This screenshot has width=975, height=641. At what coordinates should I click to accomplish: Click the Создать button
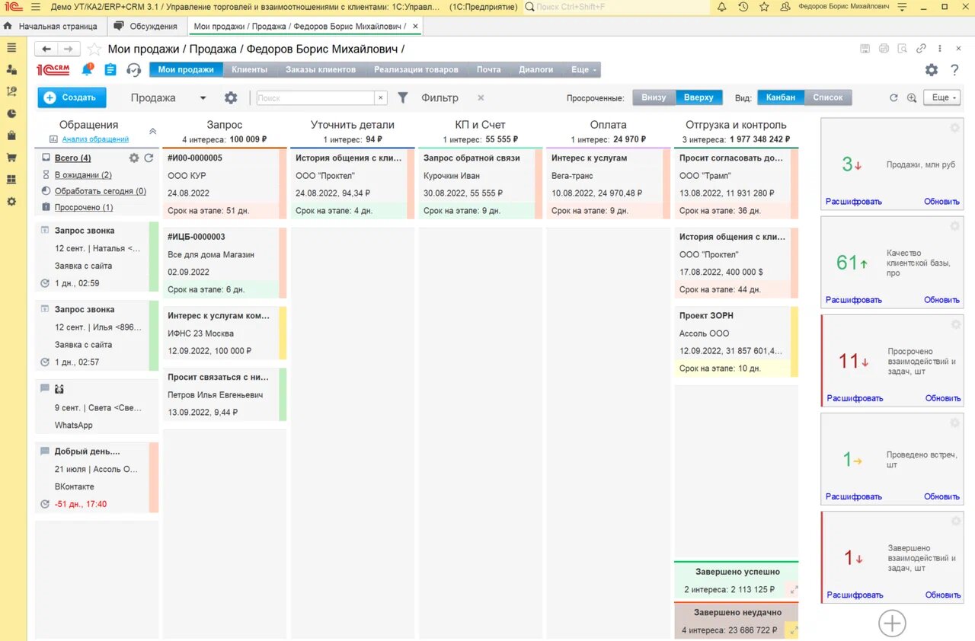pos(72,97)
